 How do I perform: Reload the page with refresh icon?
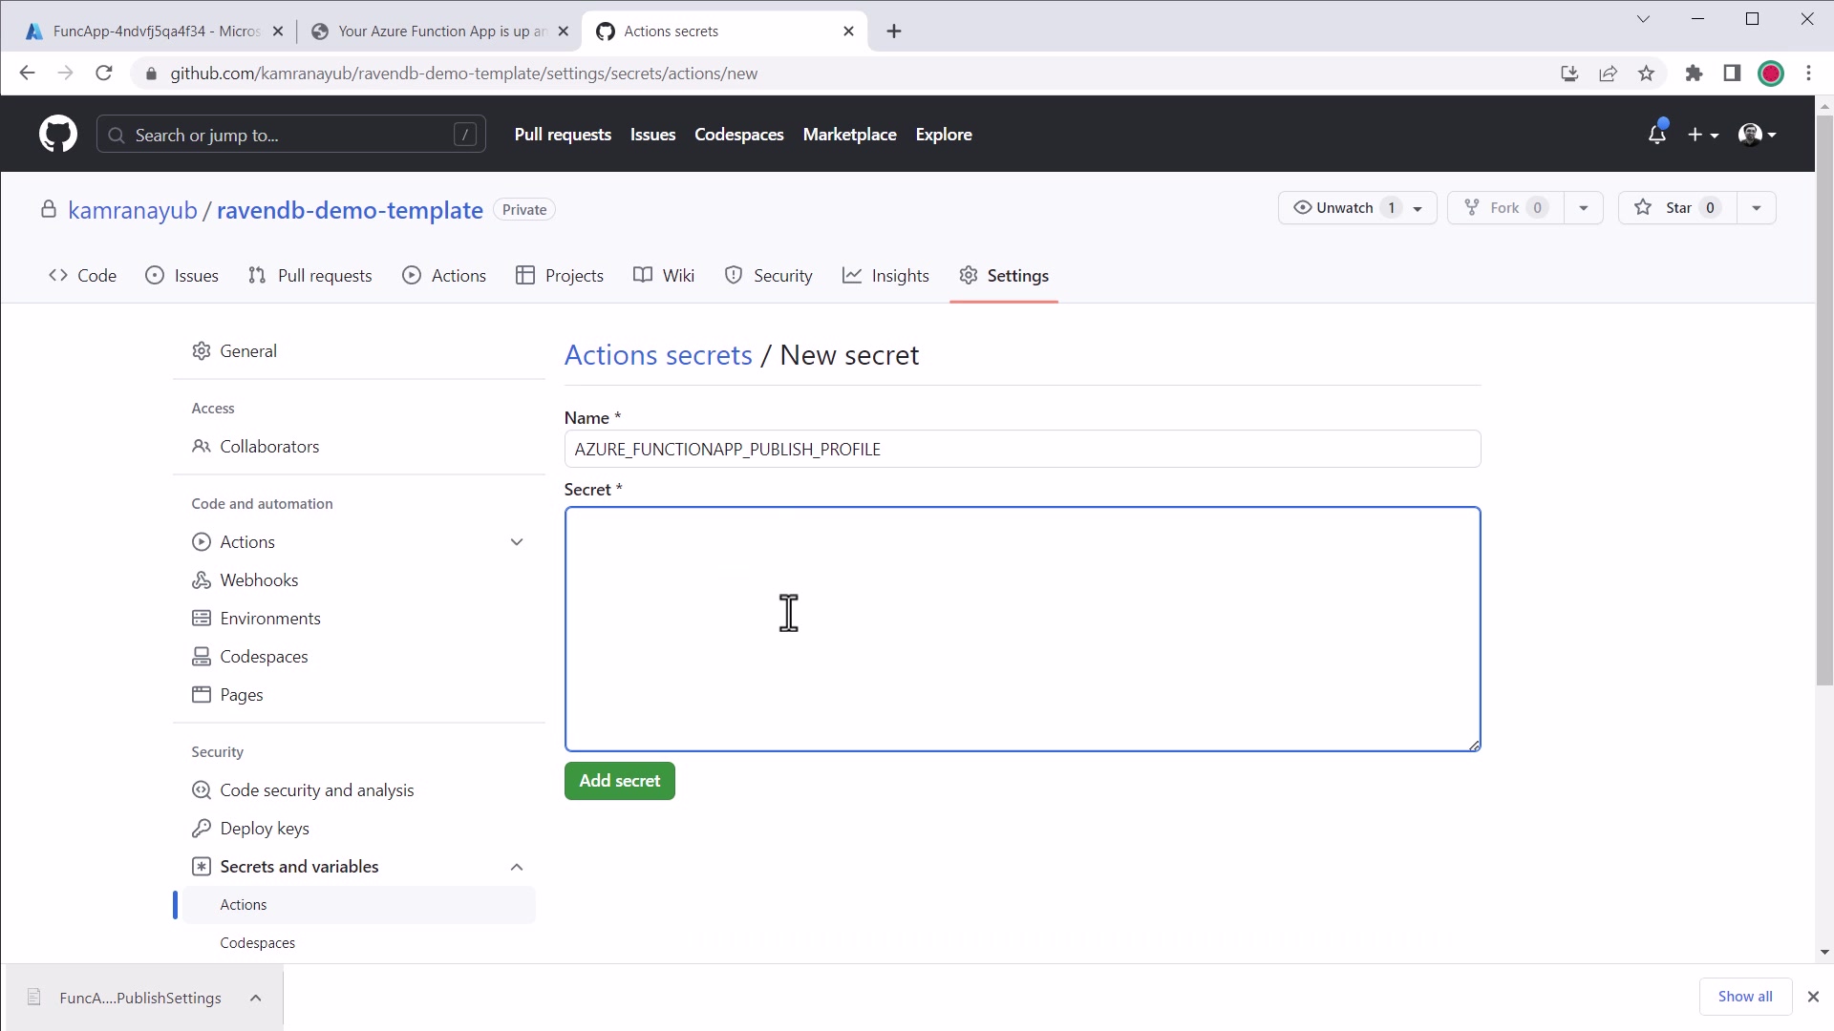tap(104, 74)
